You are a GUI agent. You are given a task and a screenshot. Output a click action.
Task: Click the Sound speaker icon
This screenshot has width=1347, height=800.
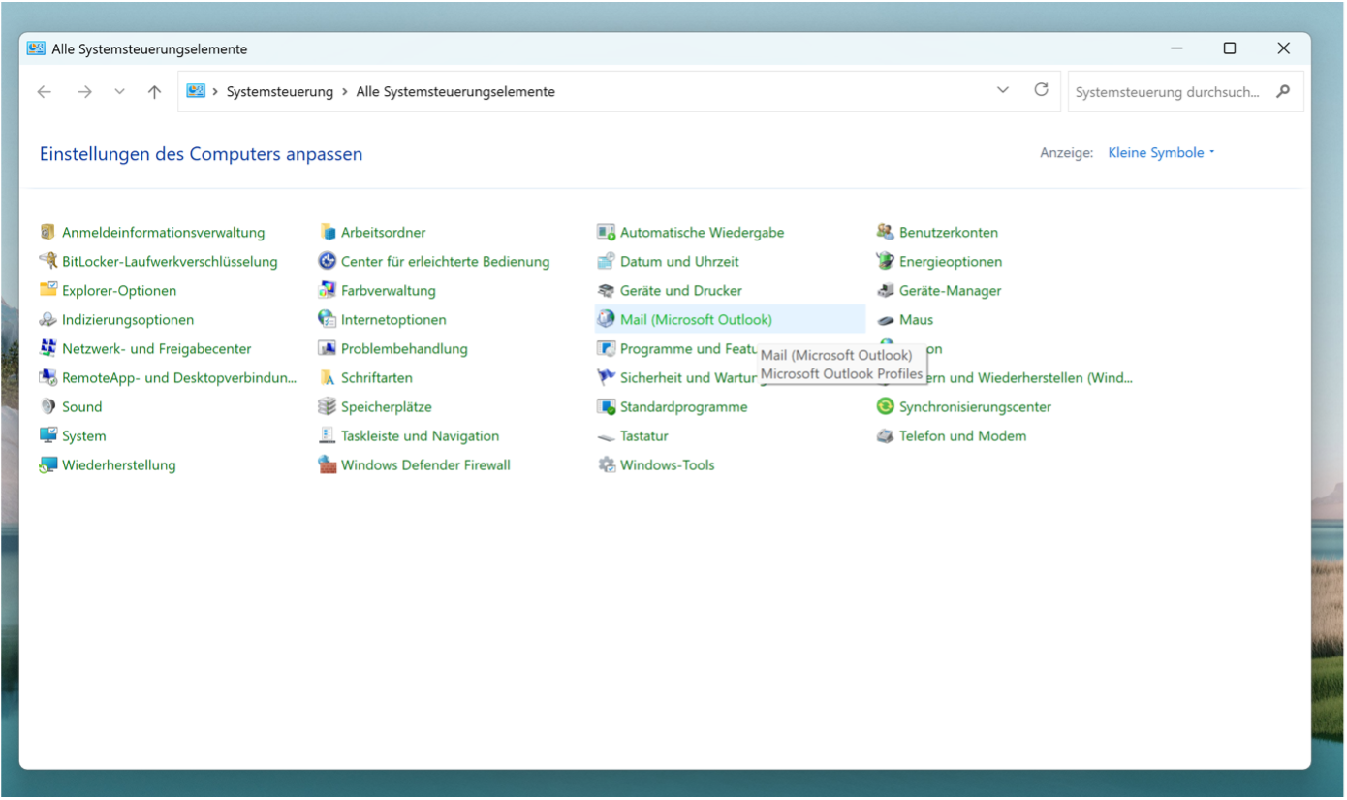47,407
